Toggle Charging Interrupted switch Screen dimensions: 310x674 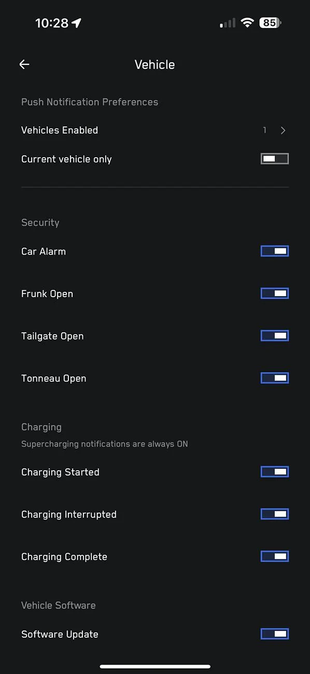(x=275, y=514)
